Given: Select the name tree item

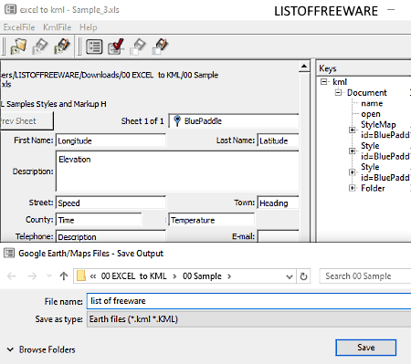Looking at the screenshot, I should coord(372,103).
